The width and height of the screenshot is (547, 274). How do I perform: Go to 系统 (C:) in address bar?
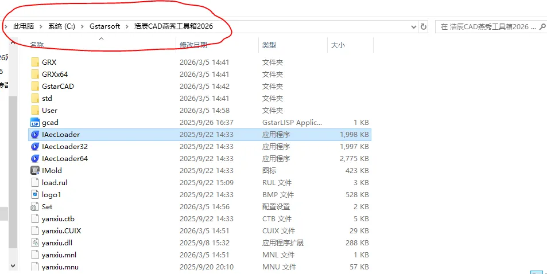(62, 26)
